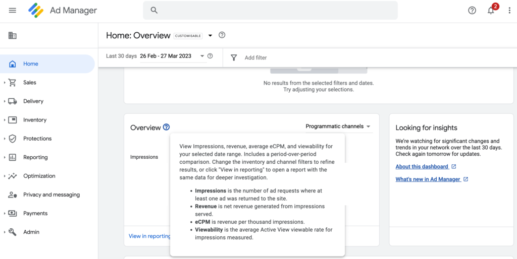Click the search field at top
Screen dimensions: 517x259
270,10
